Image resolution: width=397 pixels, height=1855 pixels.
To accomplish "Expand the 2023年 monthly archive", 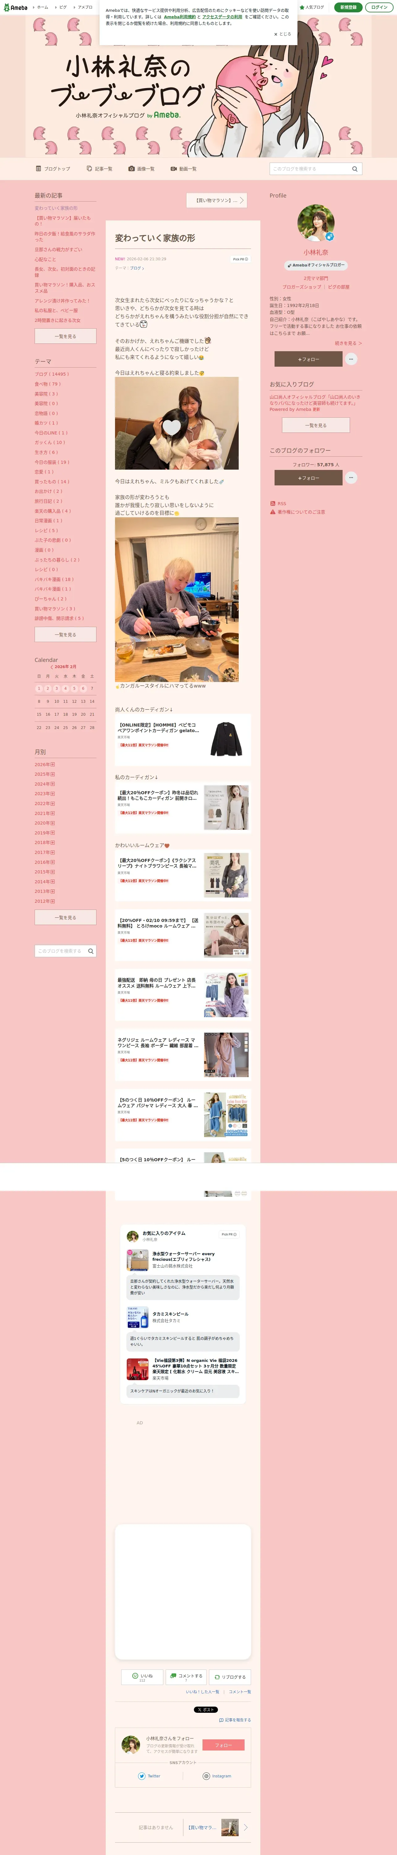I will [45, 794].
